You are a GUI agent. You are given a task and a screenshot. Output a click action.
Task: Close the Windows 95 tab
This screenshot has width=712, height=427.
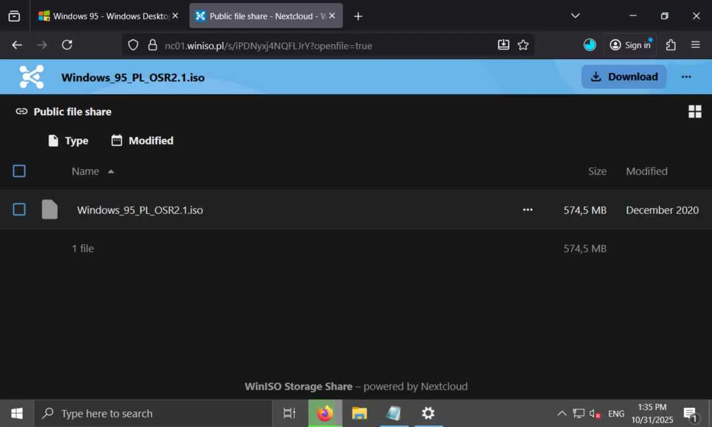(175, 16)
